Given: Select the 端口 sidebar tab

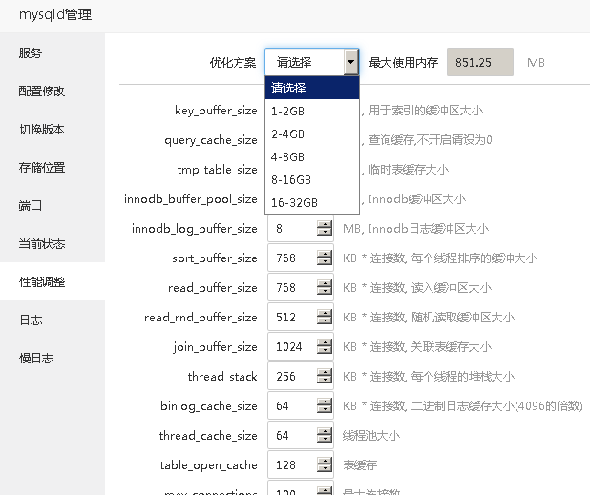Looking at the screenshot, I should point(53,206).
